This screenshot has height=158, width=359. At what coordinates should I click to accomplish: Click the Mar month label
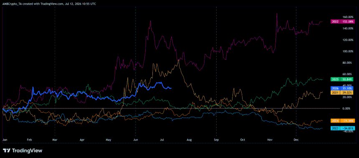(x=55, y=139)
